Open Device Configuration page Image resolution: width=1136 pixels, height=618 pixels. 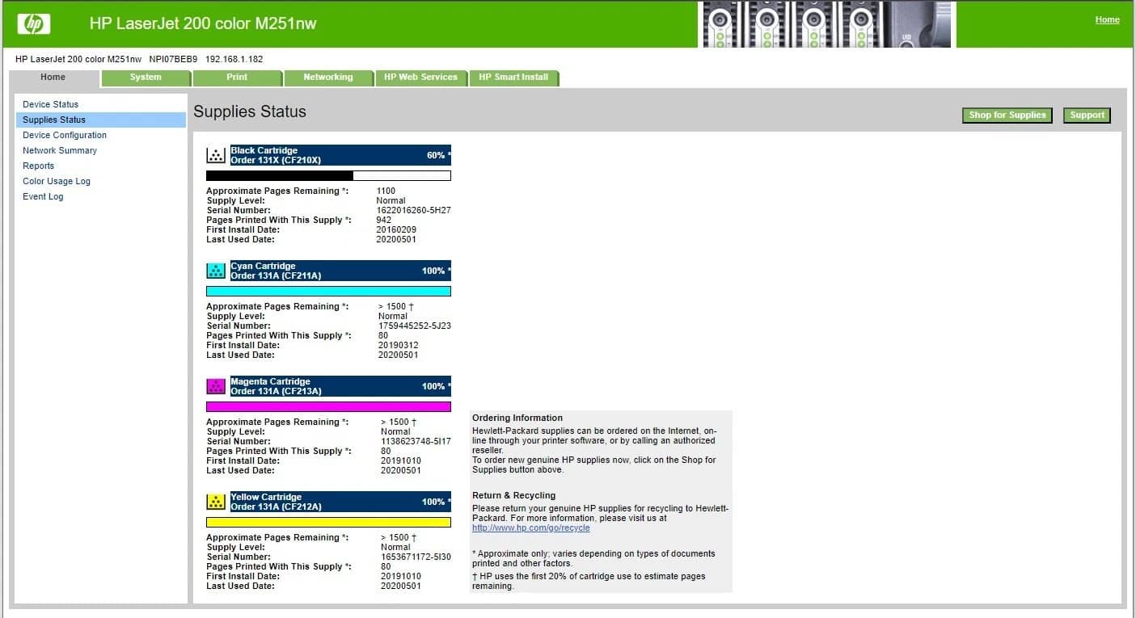(x=65, y=135)
